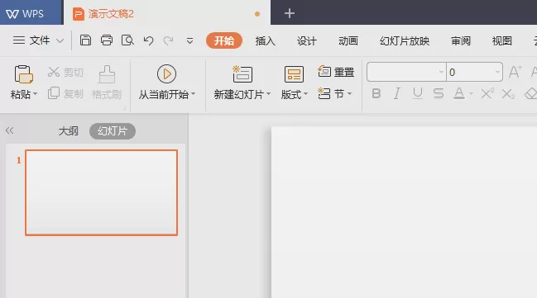537x298 pixels.
Task: Start slideshow with 从当前开始 play icon
Action: click(x=166, y=73)
